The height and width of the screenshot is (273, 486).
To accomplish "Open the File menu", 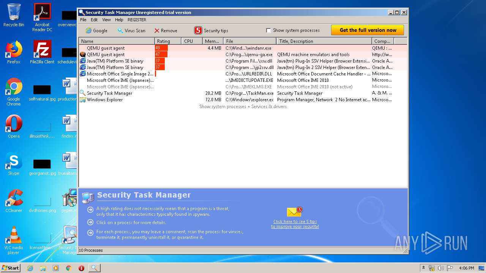I will point(83,20).
